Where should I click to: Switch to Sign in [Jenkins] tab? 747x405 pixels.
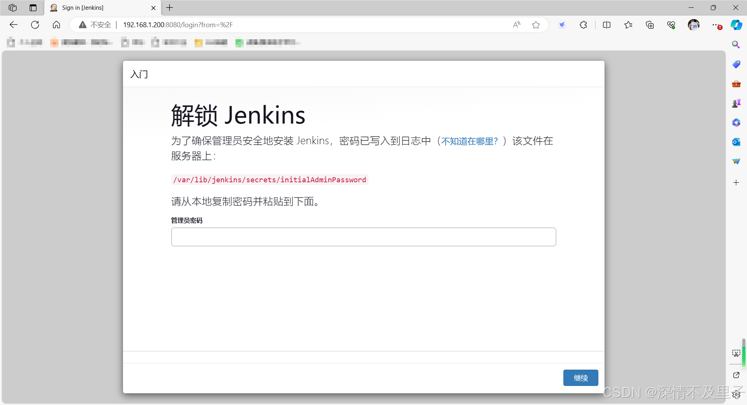103,8
